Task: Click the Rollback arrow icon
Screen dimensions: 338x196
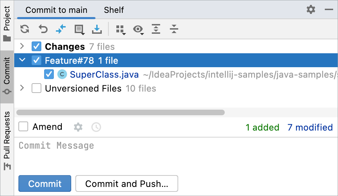Action: [x=43, y=29]
